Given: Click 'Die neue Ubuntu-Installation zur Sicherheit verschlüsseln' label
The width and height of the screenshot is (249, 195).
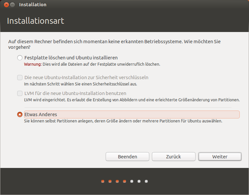Looking at the screenshot, I should (86, 78).
